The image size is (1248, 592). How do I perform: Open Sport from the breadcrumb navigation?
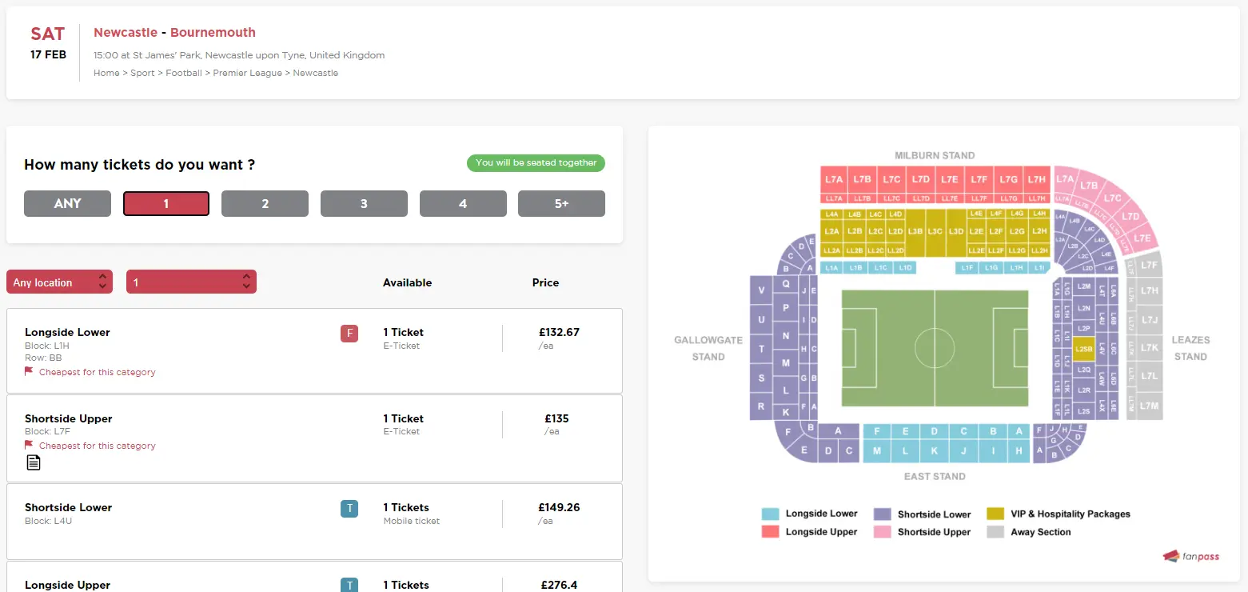click(142, 73)
